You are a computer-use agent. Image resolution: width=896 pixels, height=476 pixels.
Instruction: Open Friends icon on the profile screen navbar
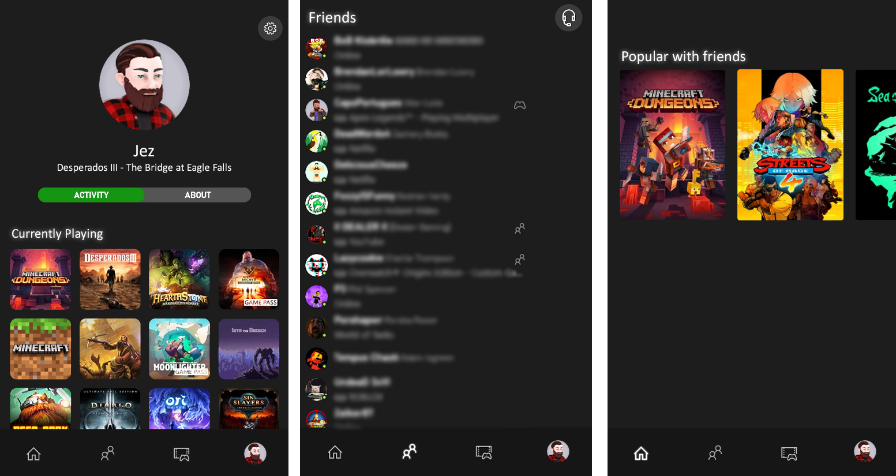108,453
